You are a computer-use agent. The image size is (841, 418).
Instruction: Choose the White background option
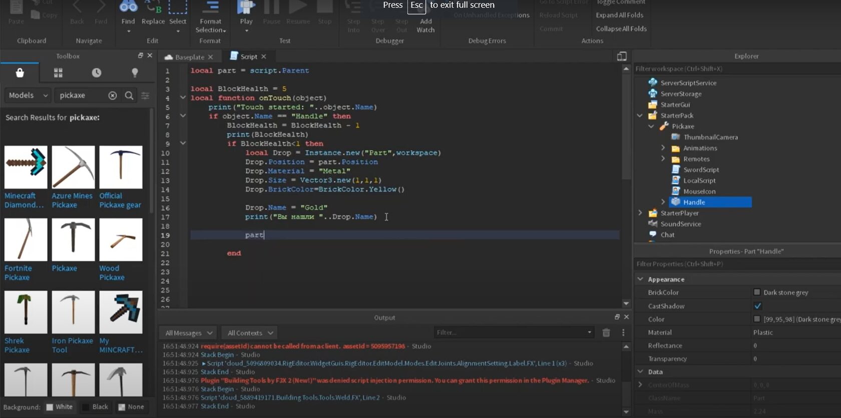coord(60,407)
